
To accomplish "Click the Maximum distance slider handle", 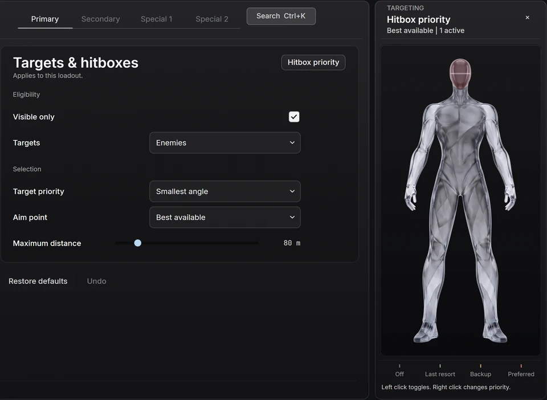I will 138,243.
